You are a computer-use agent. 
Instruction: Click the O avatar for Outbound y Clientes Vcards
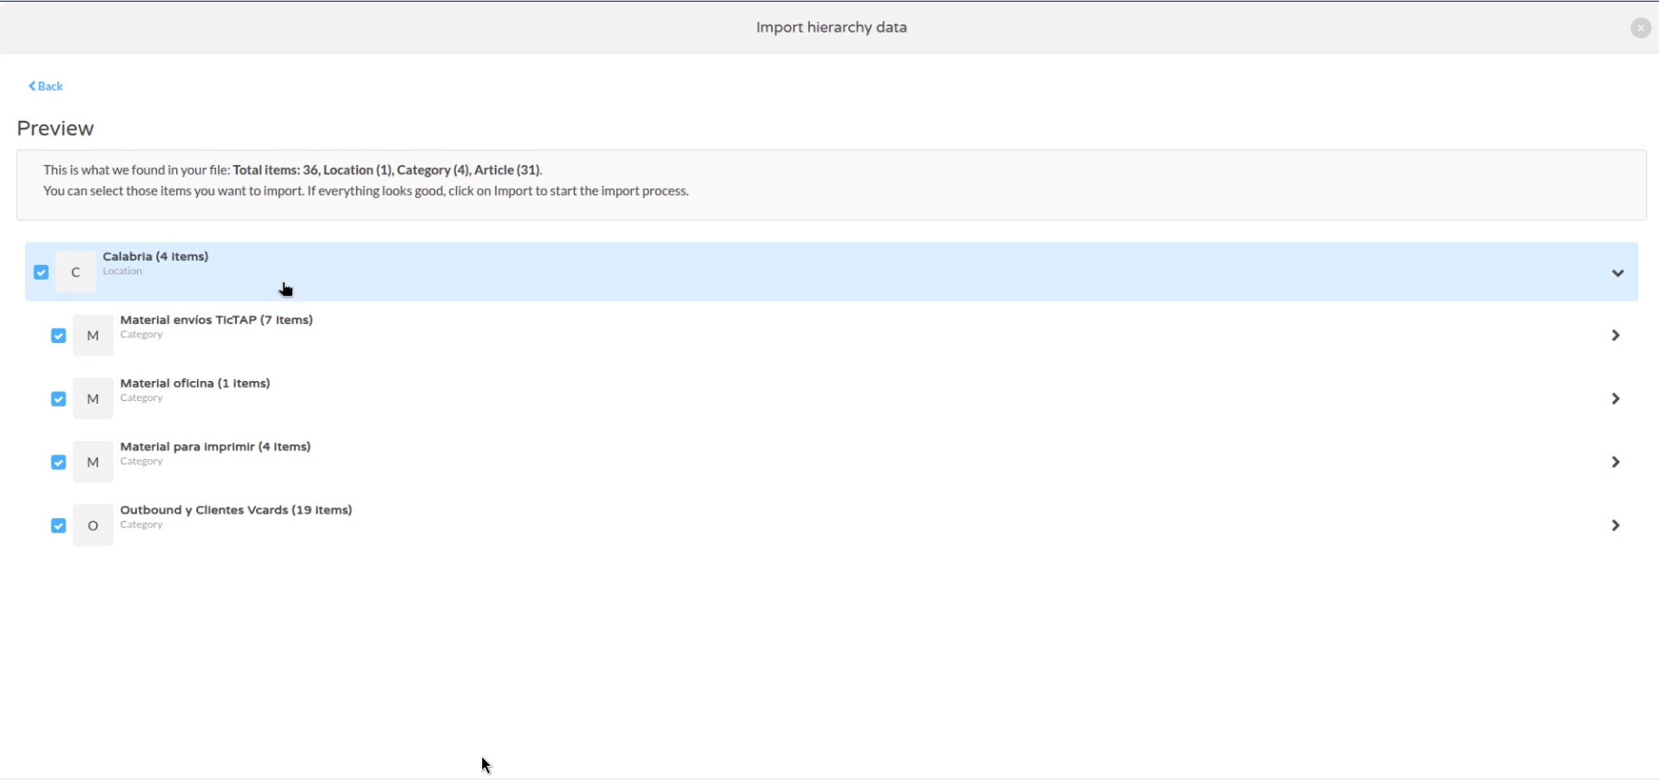[x=93, y=526]
